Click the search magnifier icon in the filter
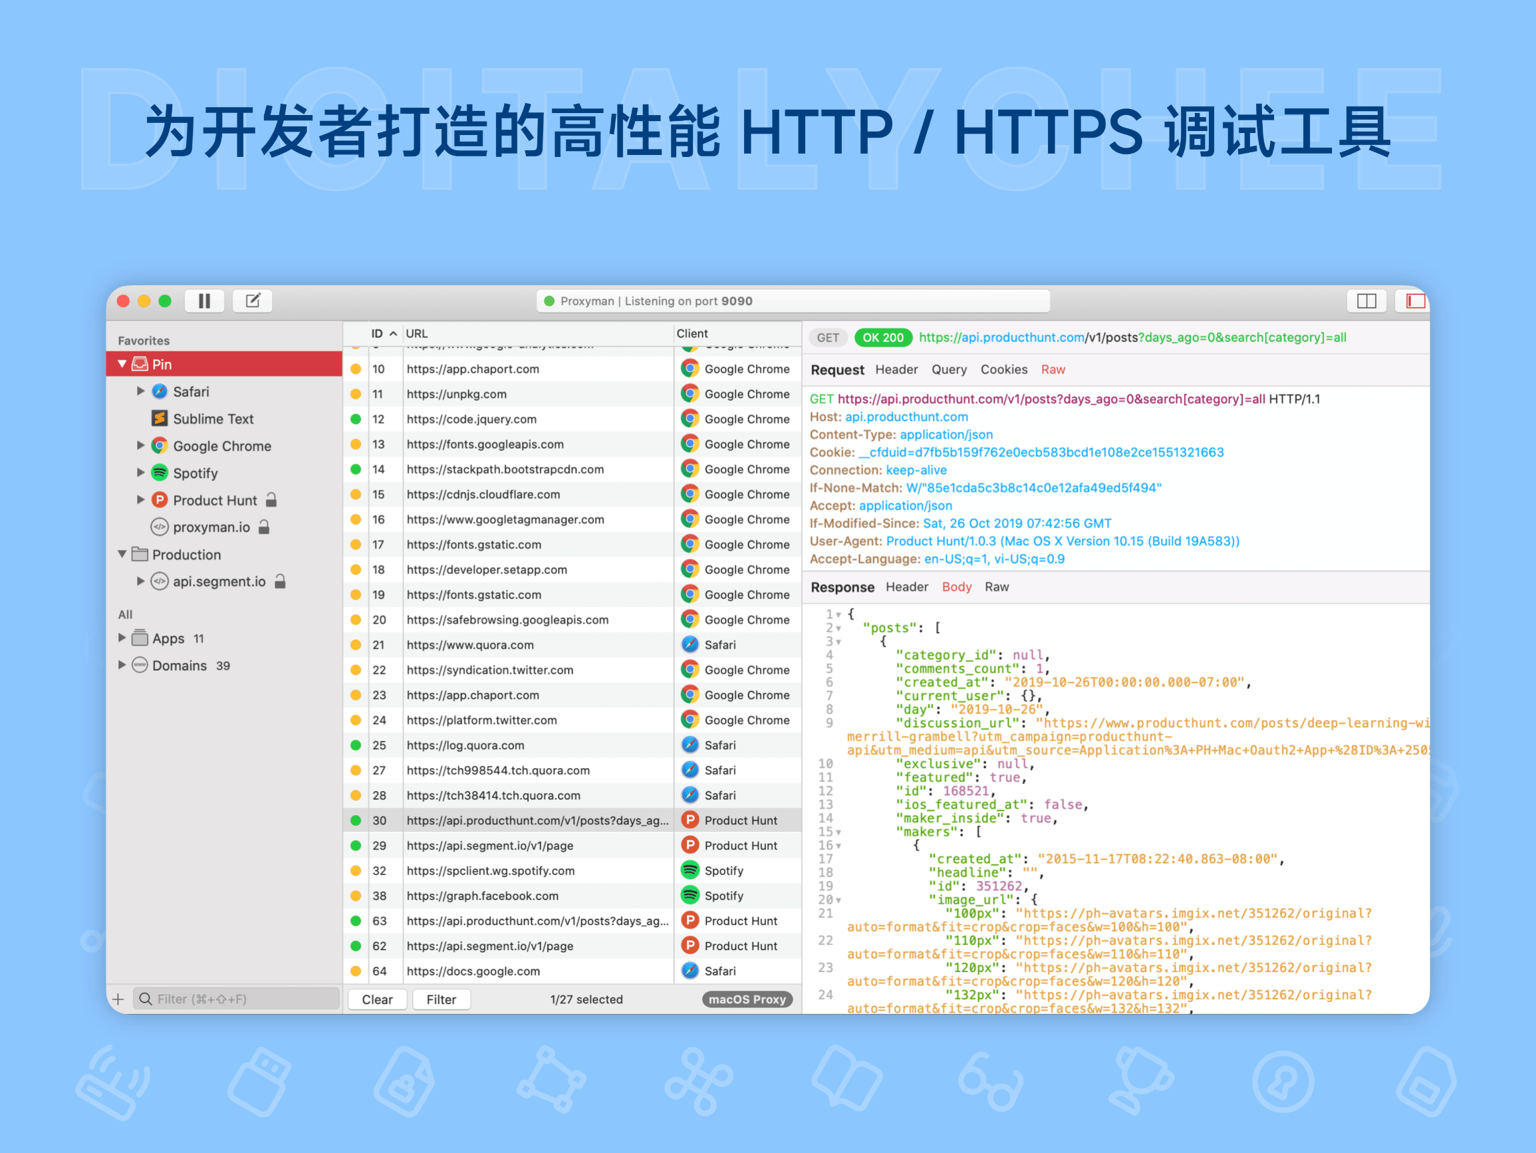Image resolution: width=1536 pixels, height=1153 pixels. pyautogui.click(x=145, y=999)
